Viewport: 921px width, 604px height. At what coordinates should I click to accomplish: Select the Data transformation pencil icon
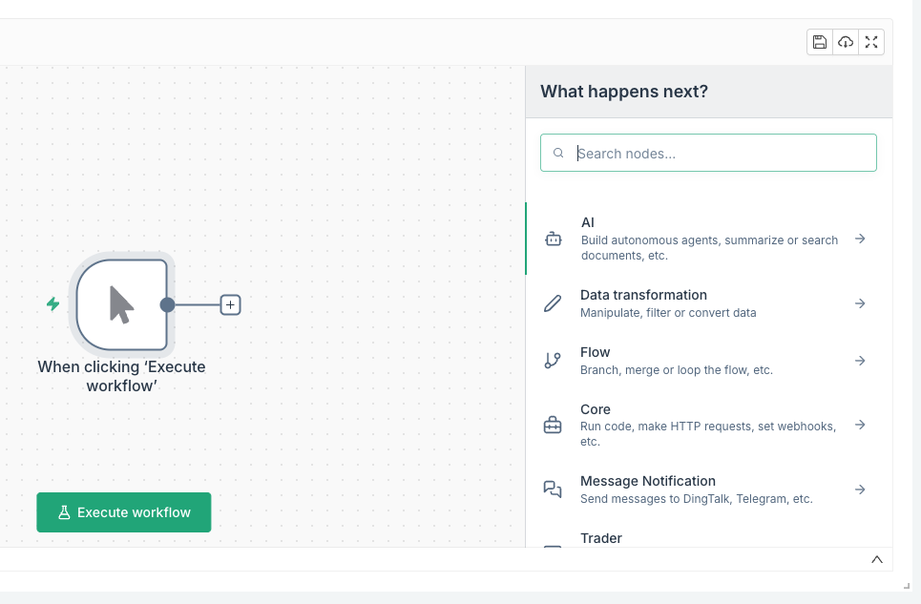[x=554, y=302]
